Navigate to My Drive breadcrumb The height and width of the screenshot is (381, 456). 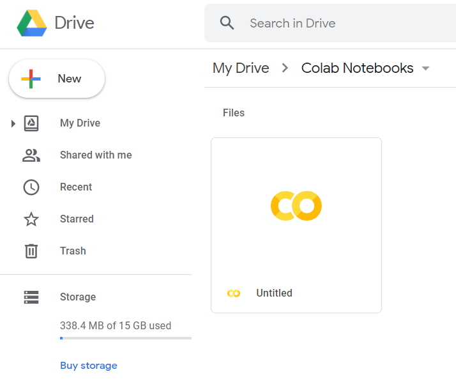(241, 68)
